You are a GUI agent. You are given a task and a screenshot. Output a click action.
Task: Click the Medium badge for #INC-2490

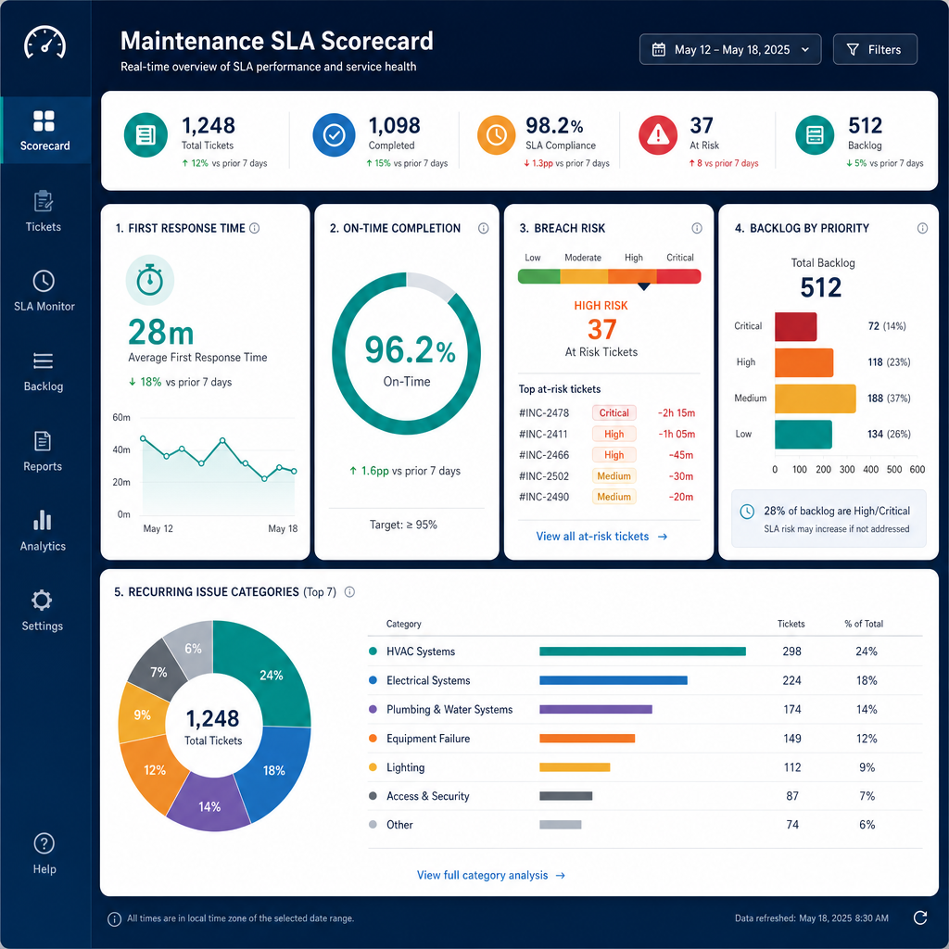(614, 497)
